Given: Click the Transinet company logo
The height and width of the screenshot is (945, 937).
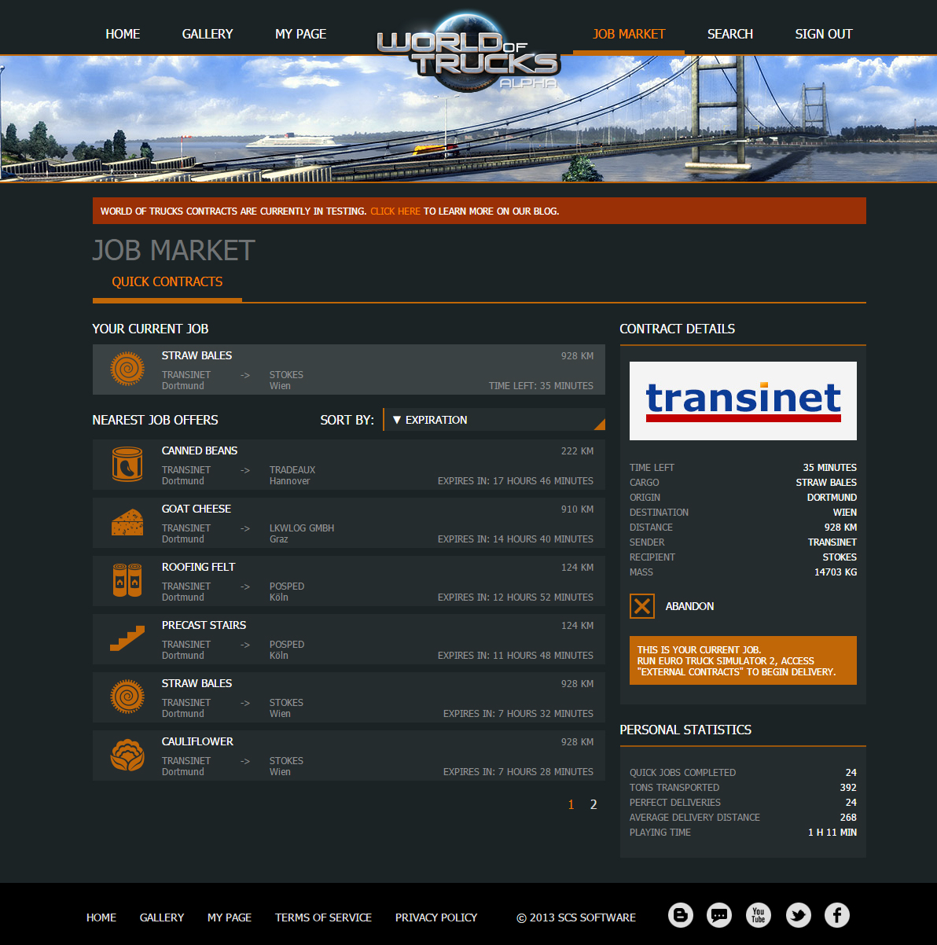Looking at the screenshot, I should [x=743, y=401].
